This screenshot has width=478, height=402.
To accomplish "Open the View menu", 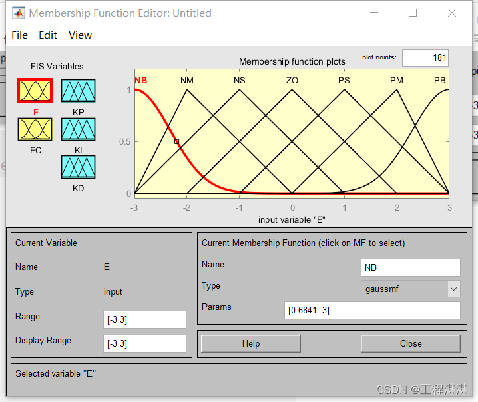I will click(x=80, y=35).
